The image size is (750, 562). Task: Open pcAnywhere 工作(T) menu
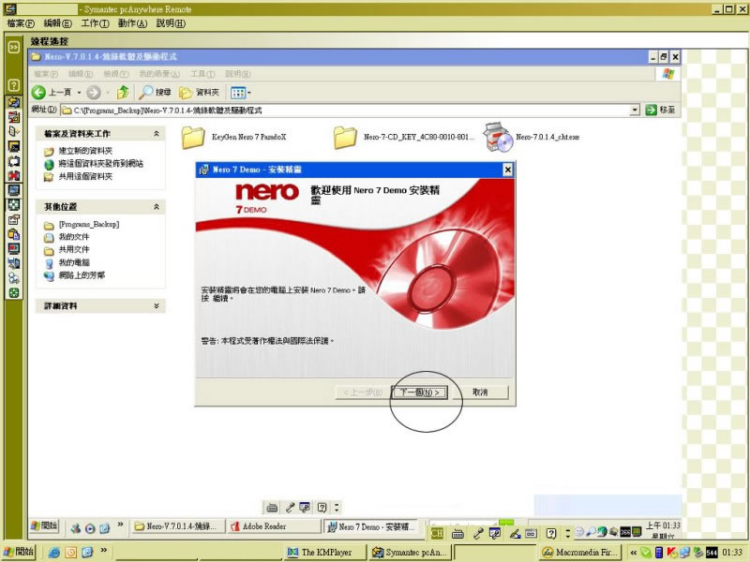(95, 23)
